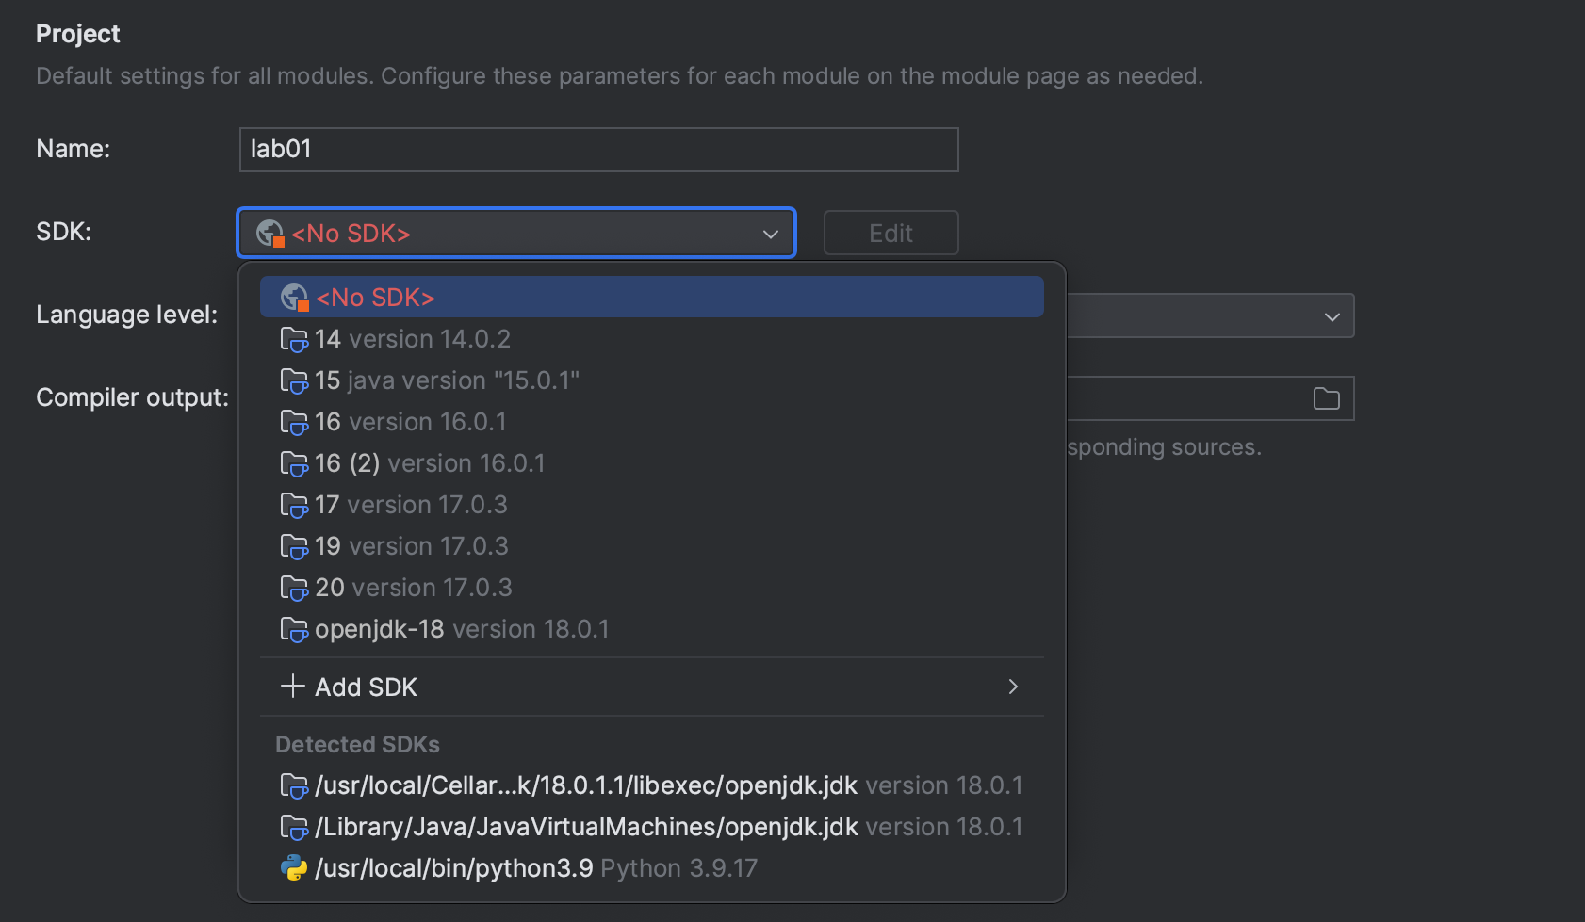This screenshot has width=1585, height=922.
Task: Click the red No SDK globe icon in dropdown
Action: click(x=293, y=297)
